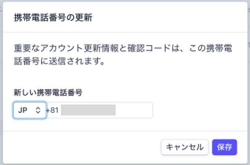The image size is (250, 165).
Task: Click the blank header area right of title
Action: point(167,17)
